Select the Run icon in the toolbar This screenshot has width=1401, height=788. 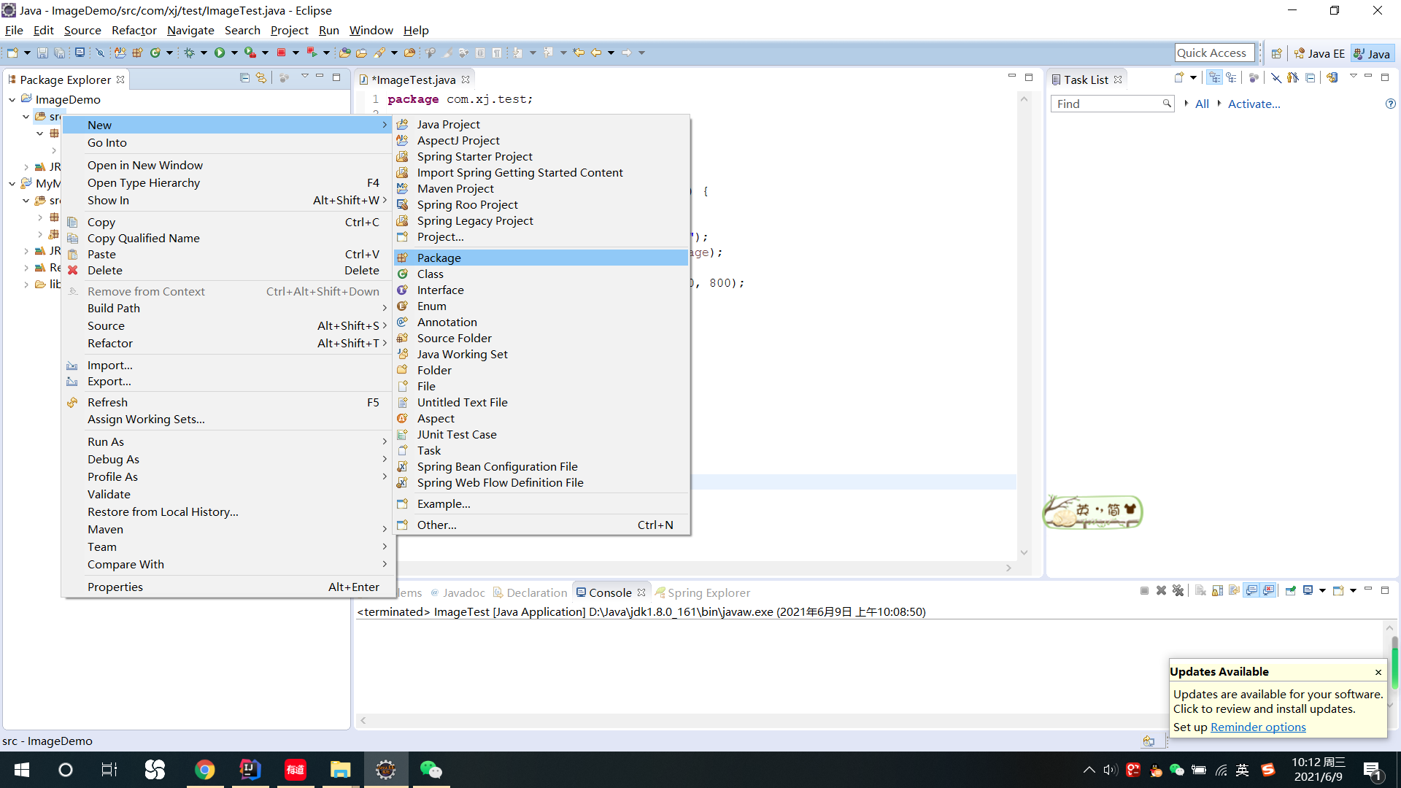point(220,53)
